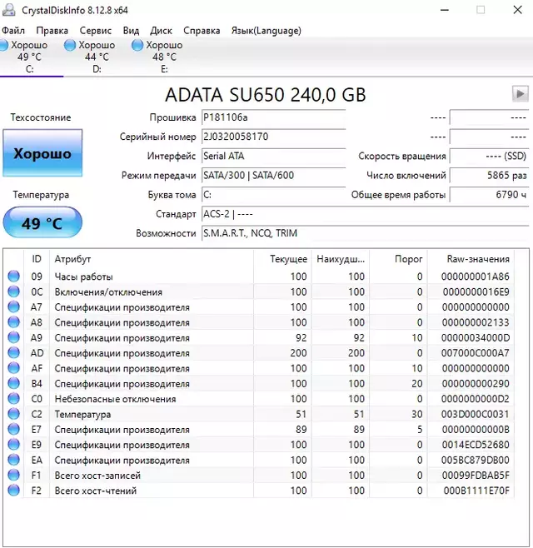The height and width of the screenshot is (548, 533).
Task: Click the status icon for attribute C0
Action: tap(13, 399)
